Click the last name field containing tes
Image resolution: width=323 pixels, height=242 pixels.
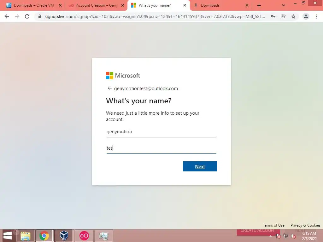pos(161,148)
